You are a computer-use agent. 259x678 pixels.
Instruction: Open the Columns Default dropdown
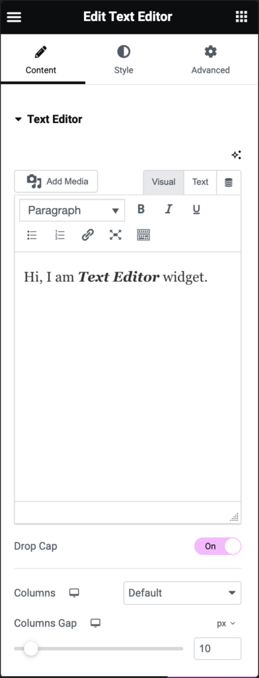click(182, 593)
